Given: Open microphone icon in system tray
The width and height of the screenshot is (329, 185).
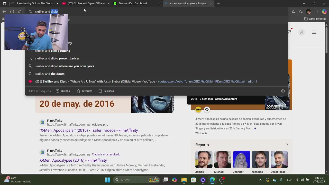Looking at the screenshot, I should coord(281,180).
